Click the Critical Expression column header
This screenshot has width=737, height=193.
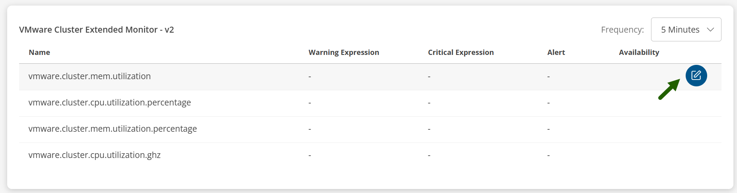(x=460, y=53)
